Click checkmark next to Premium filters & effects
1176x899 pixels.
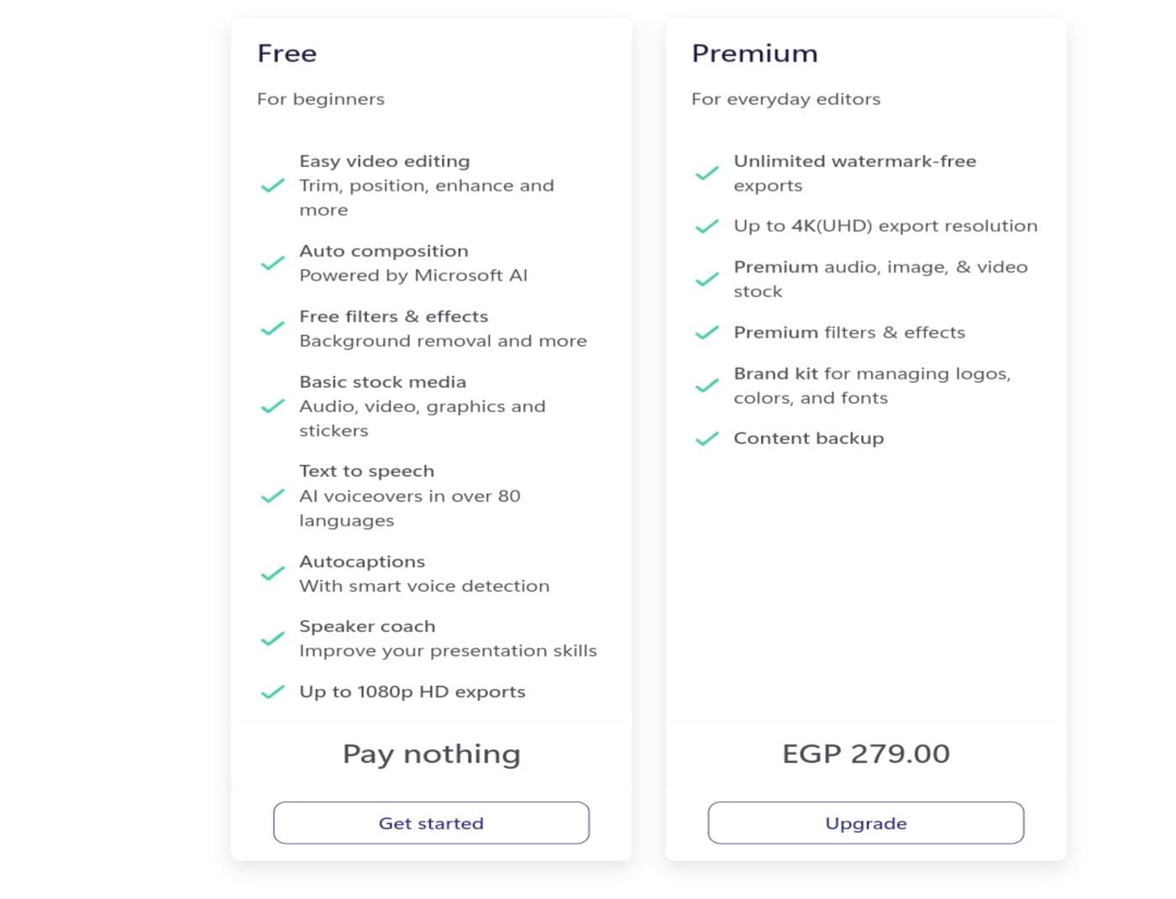pyautogui.click(x=706, y=332)
